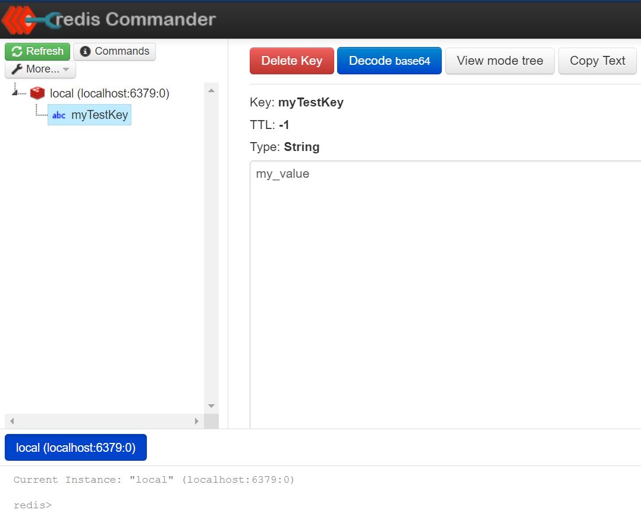Click the wrench icon on More button
This screenshot has height=516, width=641.
coord(17,69)
